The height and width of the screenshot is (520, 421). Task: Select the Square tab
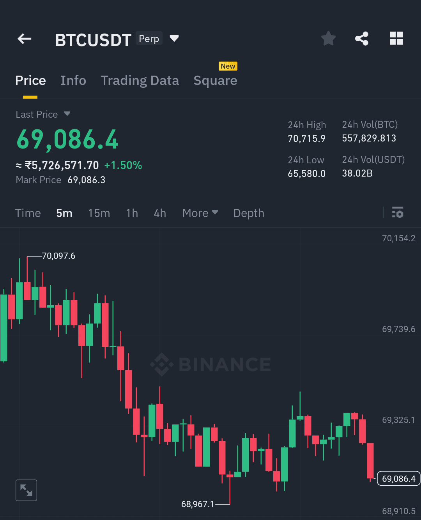pyautogui.click(x=215, y=80)
